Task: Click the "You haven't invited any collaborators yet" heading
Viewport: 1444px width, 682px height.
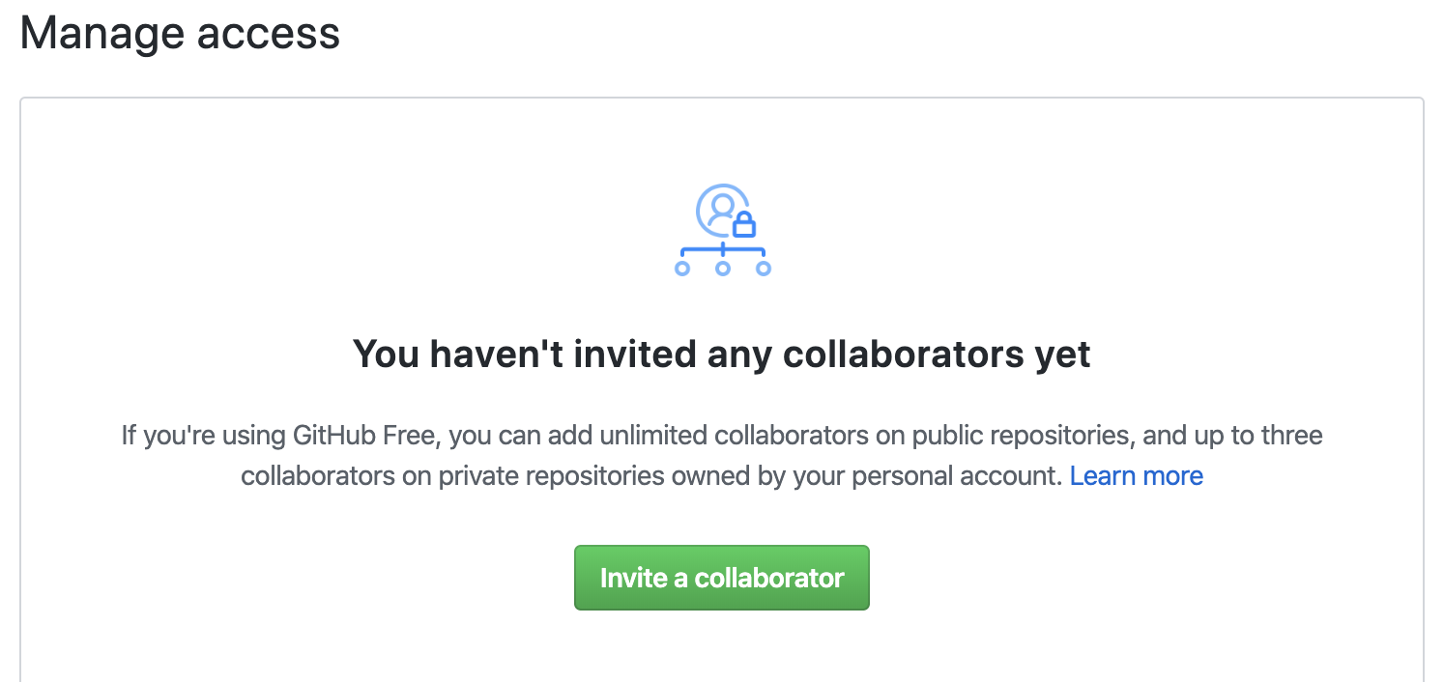Action: pos(722,354)
